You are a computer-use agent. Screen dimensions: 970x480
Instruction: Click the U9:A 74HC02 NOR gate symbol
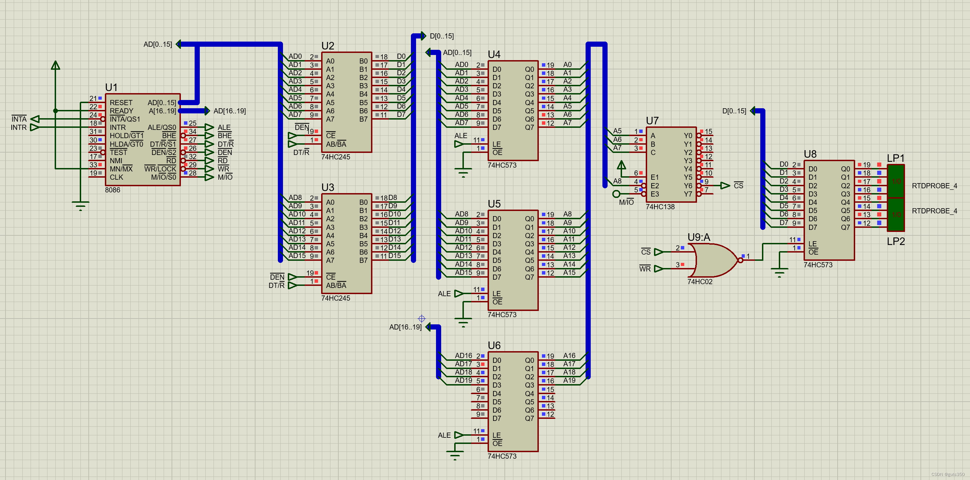tap(713, 260)
